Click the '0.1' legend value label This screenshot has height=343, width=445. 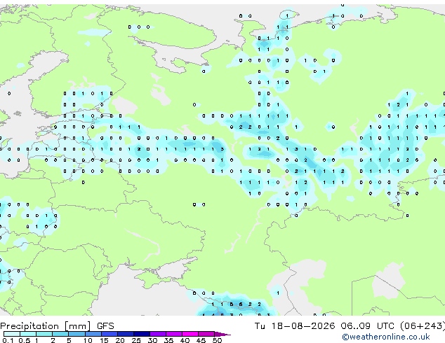pyautogui.click(x=8, y=340)
